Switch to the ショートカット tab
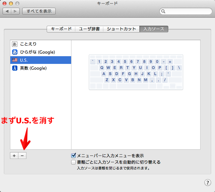Screen dimensions: 215x192 (x=121, y=29)
